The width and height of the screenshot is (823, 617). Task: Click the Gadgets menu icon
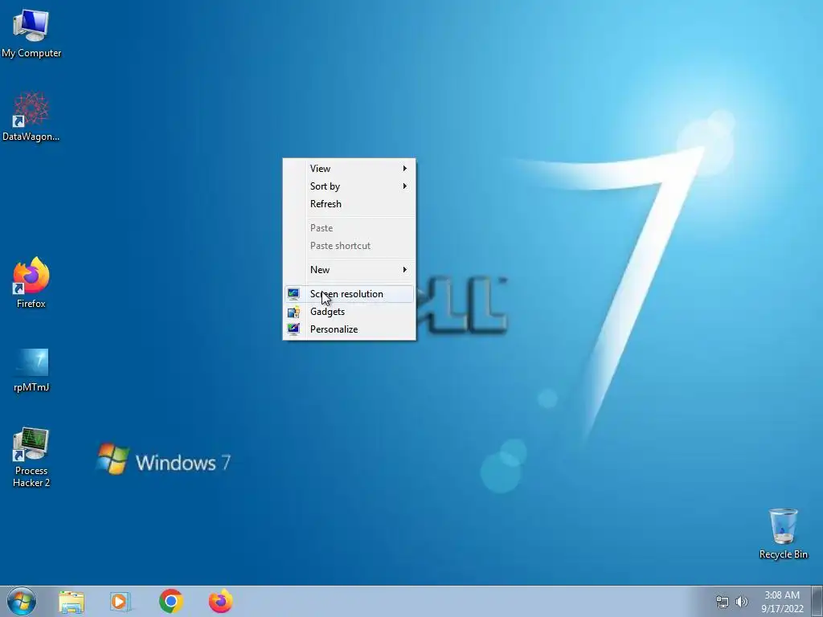click(293, 312)
